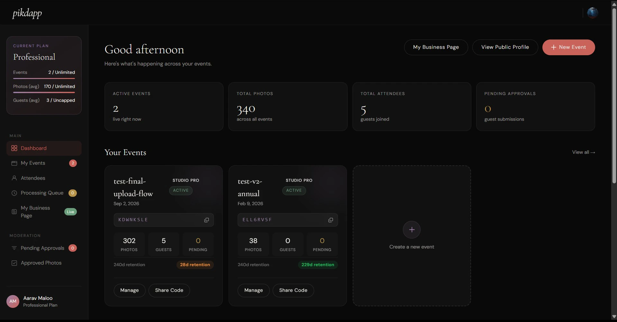Click the Create a new event card
The width and height of the screenshot is (617, 322).
coord(412,236)
